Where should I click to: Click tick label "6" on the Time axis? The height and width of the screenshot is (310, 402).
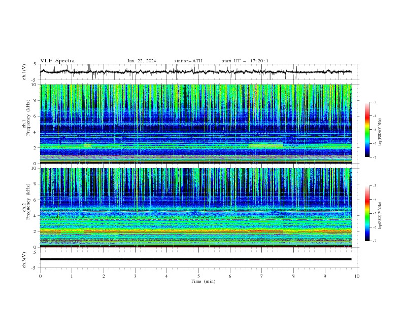click(230, 276)
